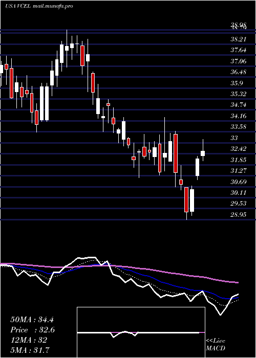256x358 pixels.
Task: Click the 29.53 price axis label
Action: click(x=239, y=204)
